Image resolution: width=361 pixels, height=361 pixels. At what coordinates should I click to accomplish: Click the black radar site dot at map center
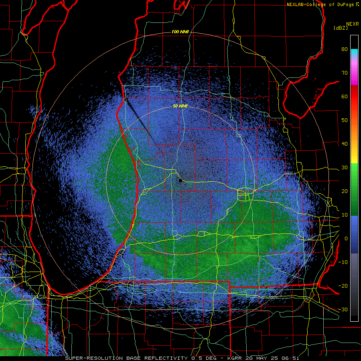click(x=180, y=181)
